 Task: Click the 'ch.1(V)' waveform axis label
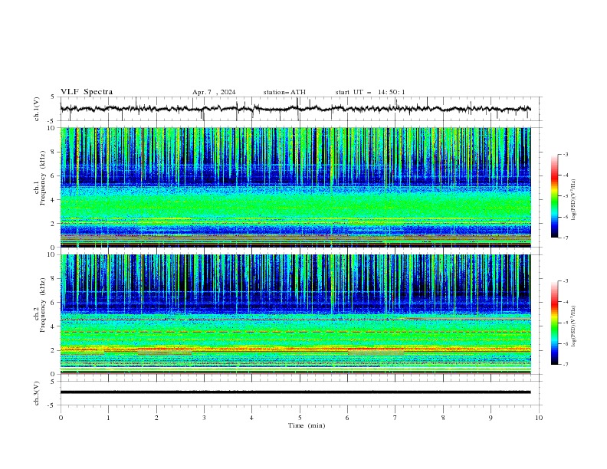37,109
